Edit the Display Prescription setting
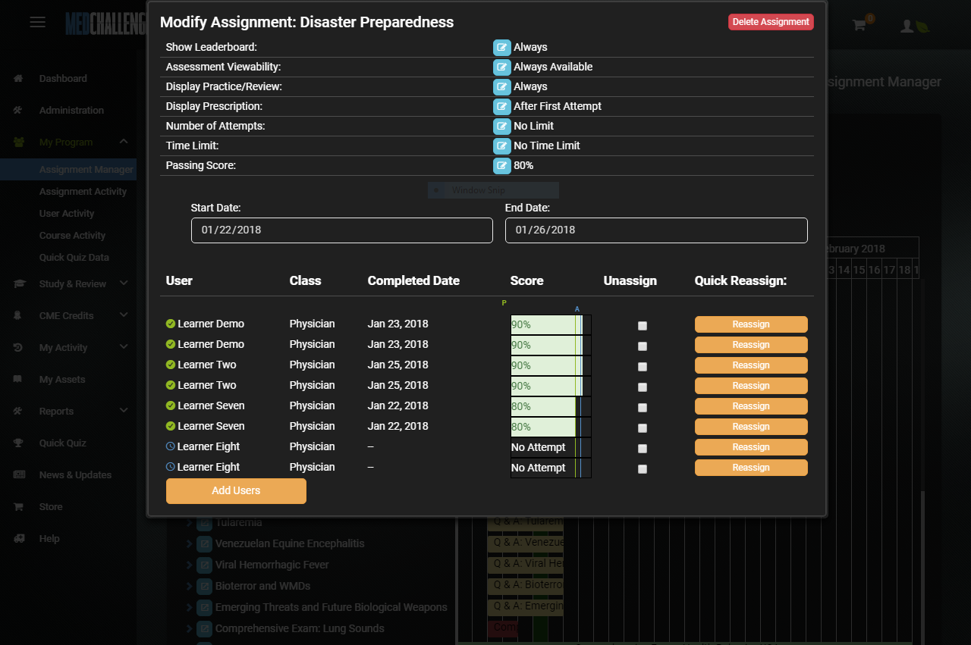971x645 pixels. point(502,106)
